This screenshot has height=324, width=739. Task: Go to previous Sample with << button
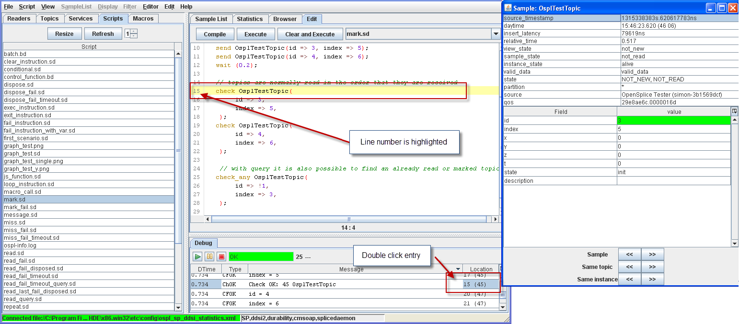pyautogui.click(x=630, y=255)
